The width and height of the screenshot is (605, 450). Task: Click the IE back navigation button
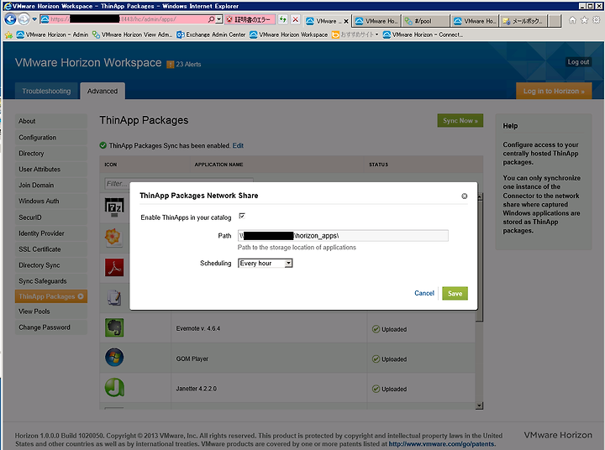(10, 19)
